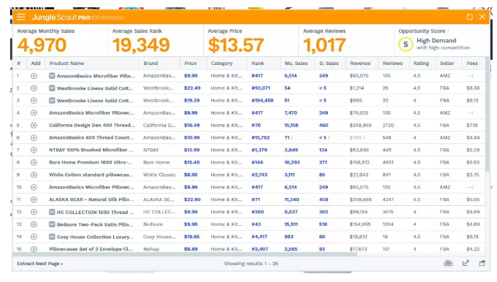Open rank #70 link for California Design

[x=256, y=126]
